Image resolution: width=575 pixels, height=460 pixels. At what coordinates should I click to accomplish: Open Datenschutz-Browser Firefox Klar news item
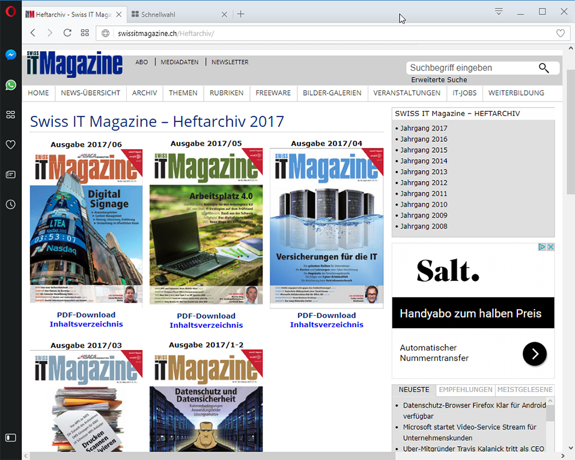tap(474, 411)
